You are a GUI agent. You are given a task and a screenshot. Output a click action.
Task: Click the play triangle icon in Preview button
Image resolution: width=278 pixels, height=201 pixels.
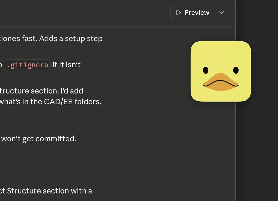tap(178, 12)
